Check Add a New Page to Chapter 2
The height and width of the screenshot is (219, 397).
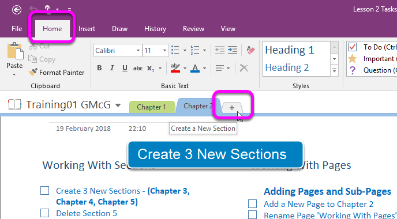click(252, 203)
